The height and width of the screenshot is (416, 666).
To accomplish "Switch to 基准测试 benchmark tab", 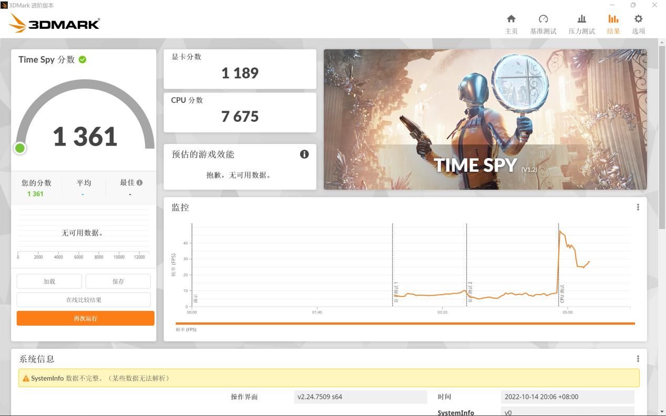I will (543, 25).
